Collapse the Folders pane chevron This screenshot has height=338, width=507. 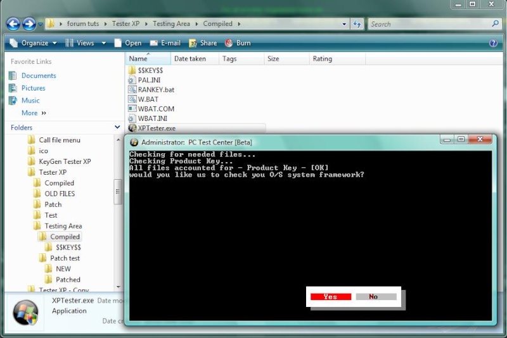pyautogui.click(x=117, y=127)
